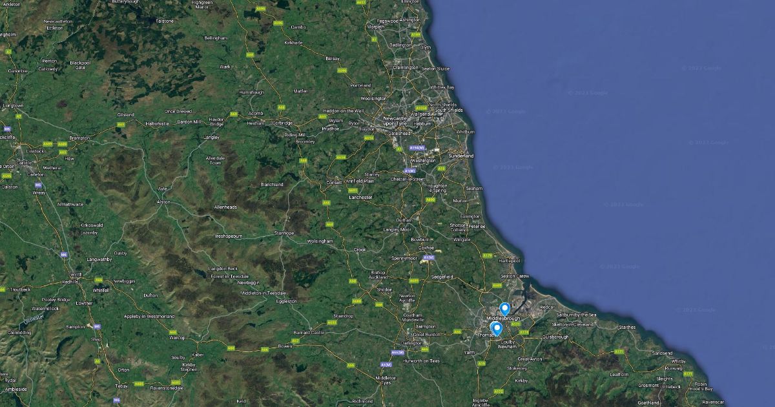Select the Staithes coastal label
Viewport: 775px width, 407px height.
627,327
